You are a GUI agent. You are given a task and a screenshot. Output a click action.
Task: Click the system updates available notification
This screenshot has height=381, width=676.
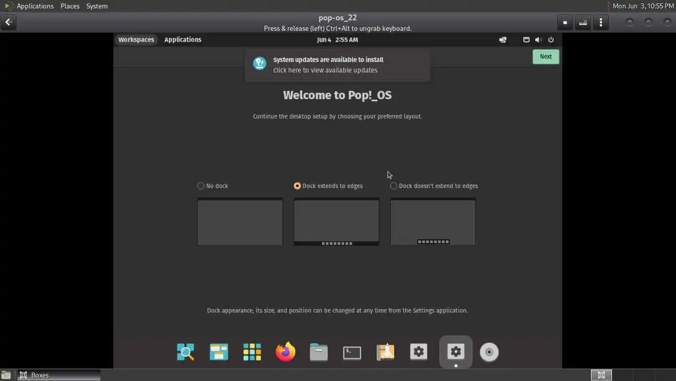[338, 64]
